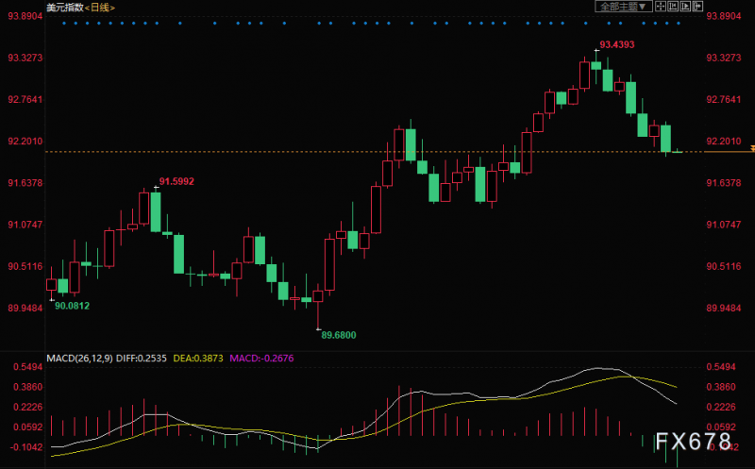The height and width of the screenshot is (469, 755).
Task: Click 93.8904 on the left price axis
Action: (x=25, y=16)
